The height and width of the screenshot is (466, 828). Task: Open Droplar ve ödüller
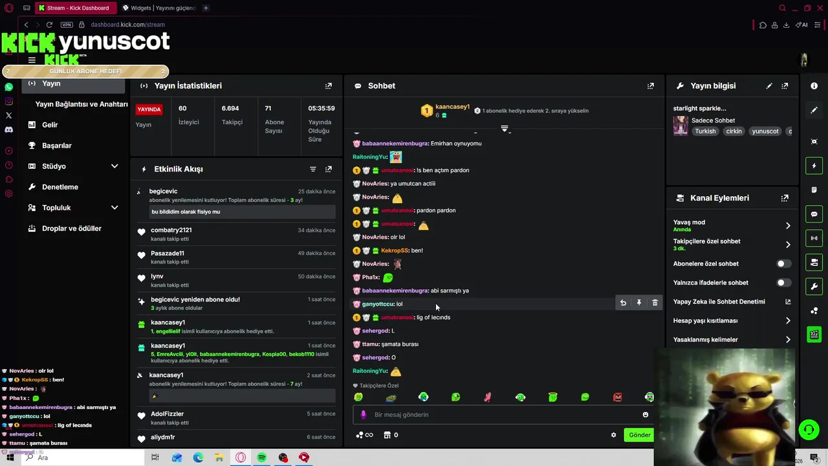72,228
